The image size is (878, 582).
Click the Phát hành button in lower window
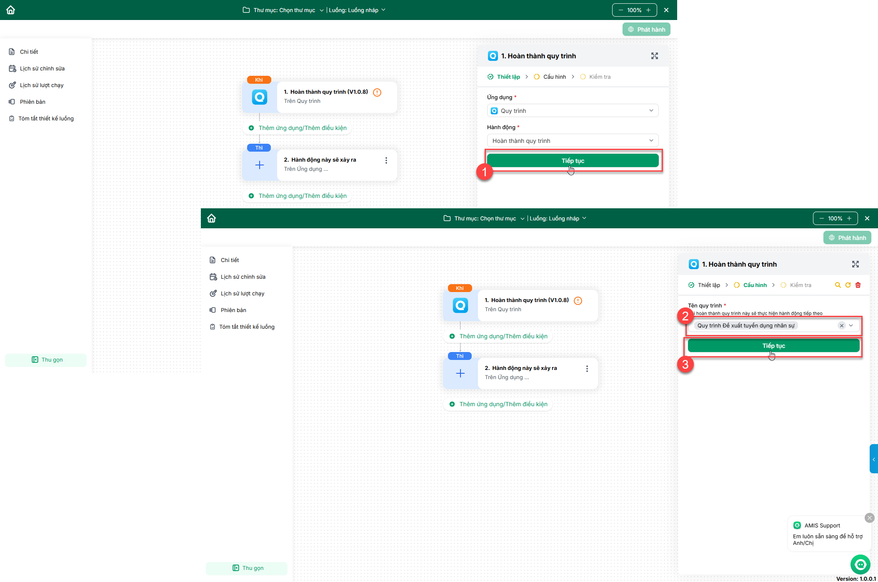(847, 238)
